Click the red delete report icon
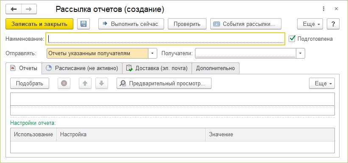The height and width of the screenshot is (163, 348). point(64,83)
